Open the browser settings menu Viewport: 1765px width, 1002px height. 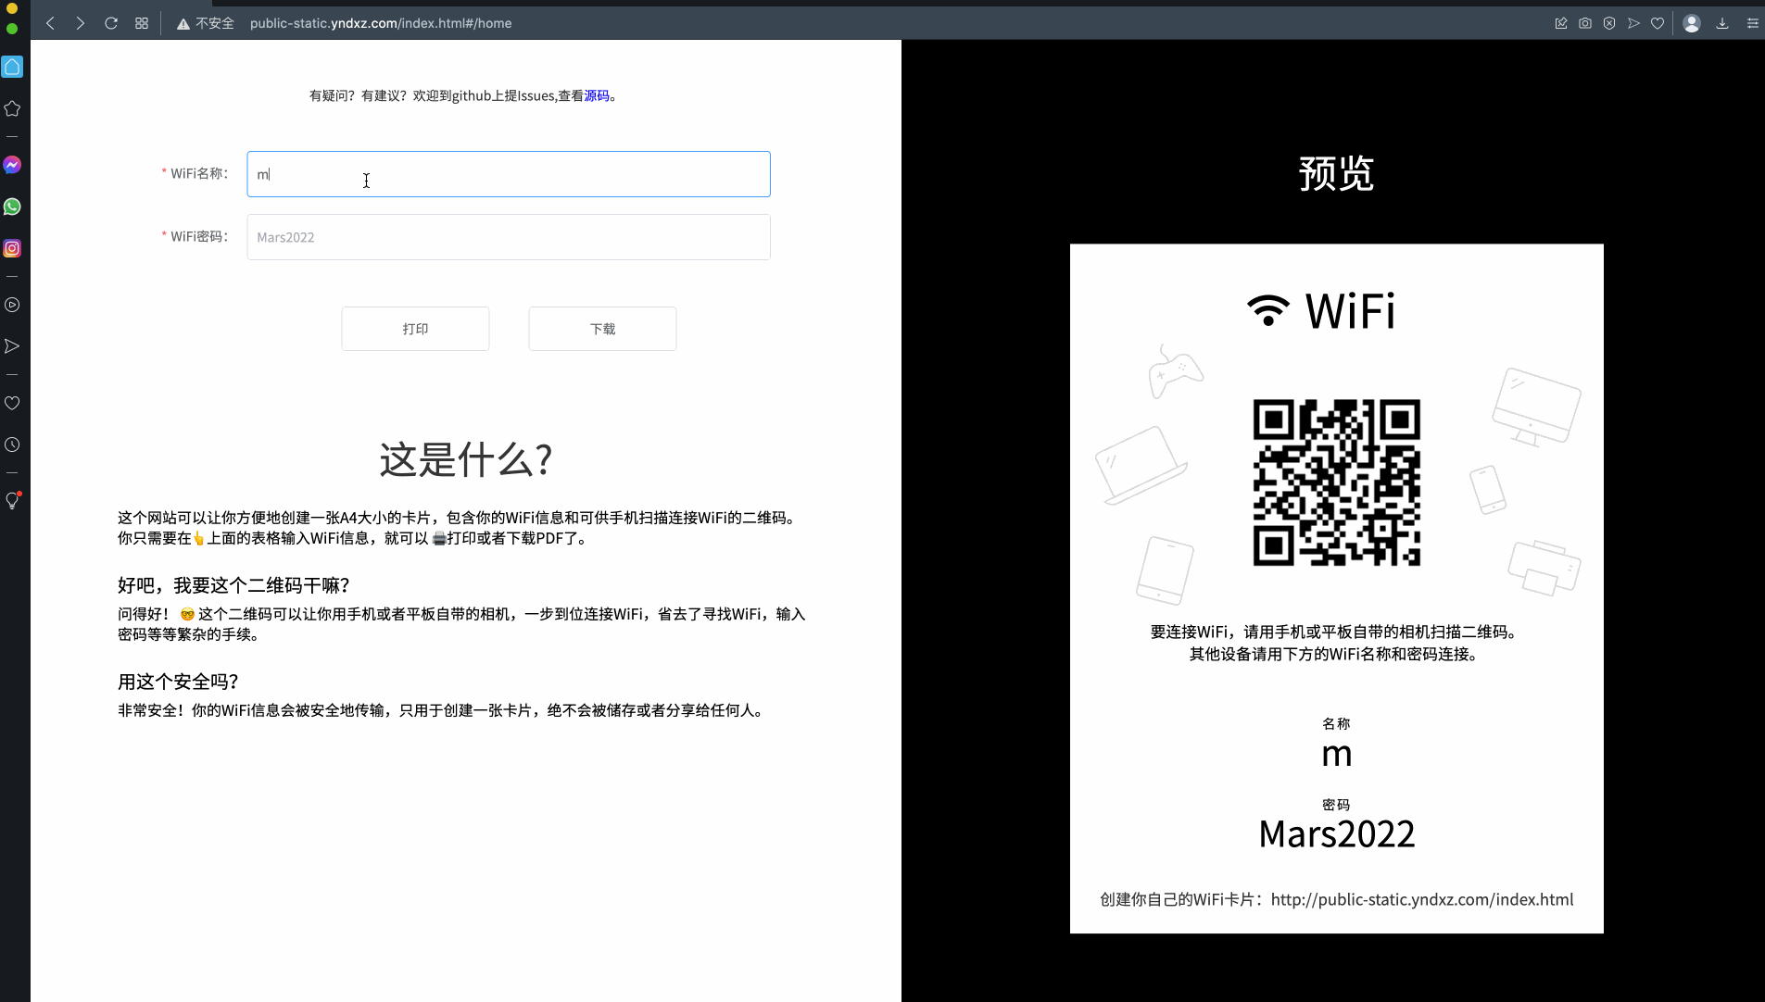tap(1752, 23)
